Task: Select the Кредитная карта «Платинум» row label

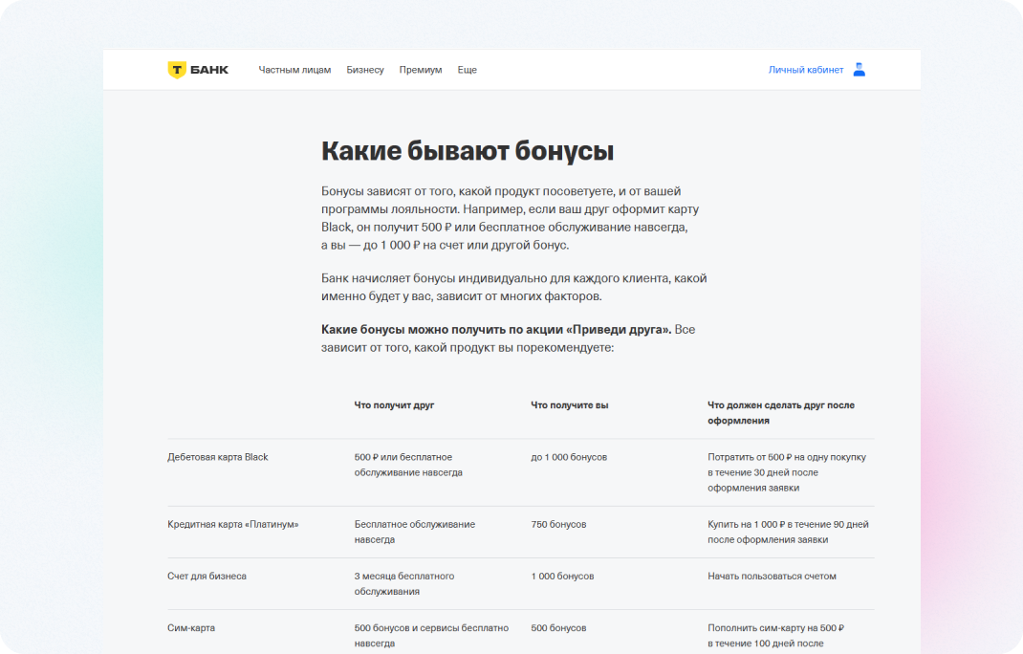Action: [233, 524]
